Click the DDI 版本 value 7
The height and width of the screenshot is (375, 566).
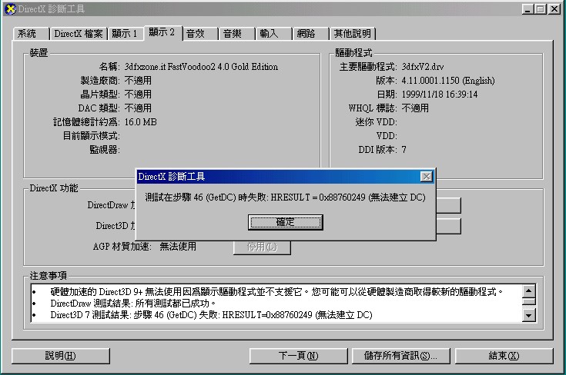point(404,150)
